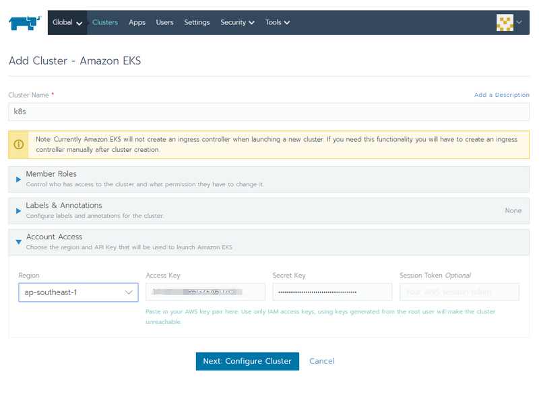Focus the Cluster Name field
Viewport: 539px width, 404px height.
point(269,112)
